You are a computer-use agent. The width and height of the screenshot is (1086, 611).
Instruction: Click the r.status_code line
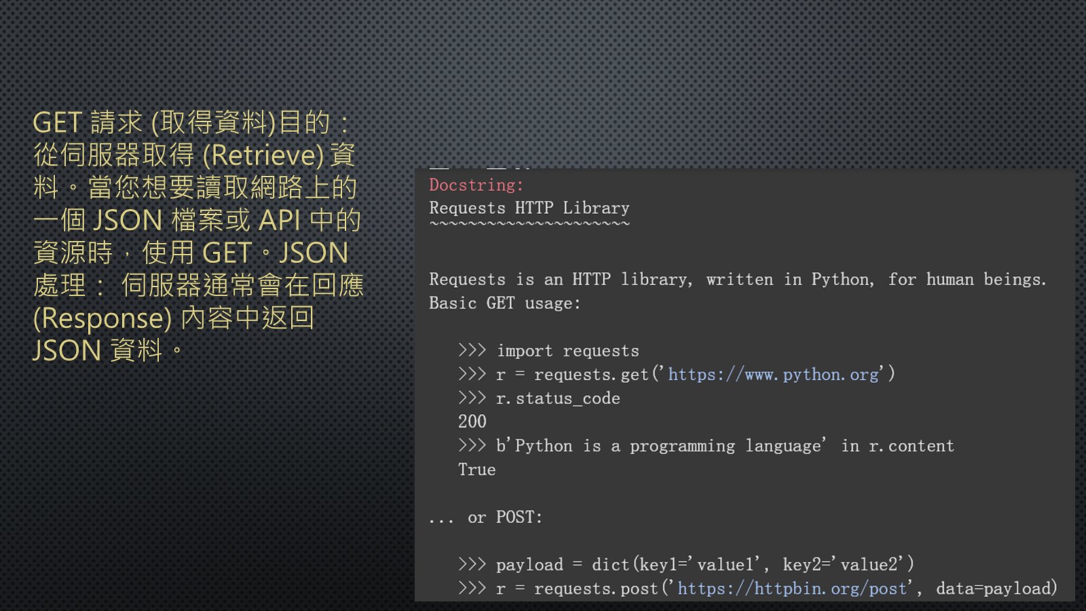pyautogui.click(x=557, y=399)
